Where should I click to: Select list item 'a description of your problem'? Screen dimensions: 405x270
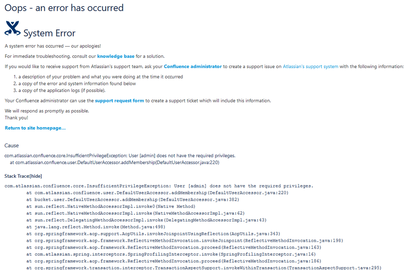[x=101, y=77]
